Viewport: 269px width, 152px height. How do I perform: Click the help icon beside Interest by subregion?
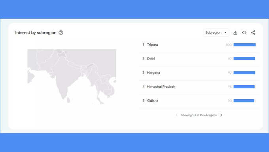(x=61, y=33)
